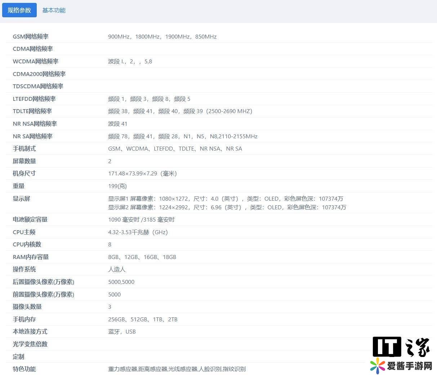Click the NR SA网络频率 band values

[183, 136]
